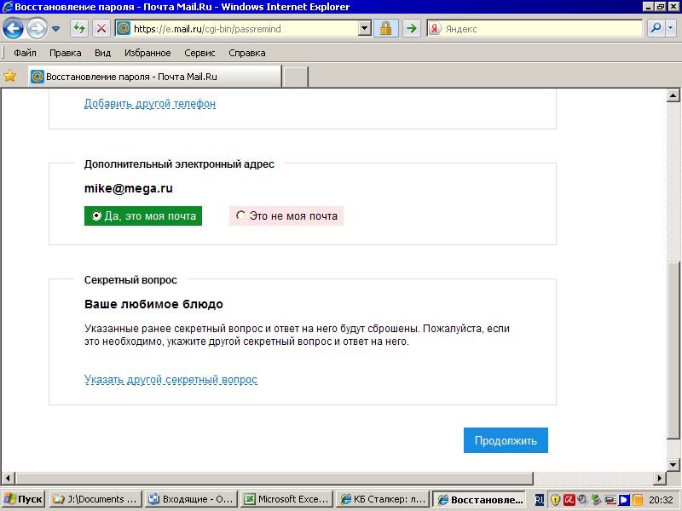This screenshot has width=682, height=511.
Task: Click the green Go arrow next to address
Action: pos(411,28)
